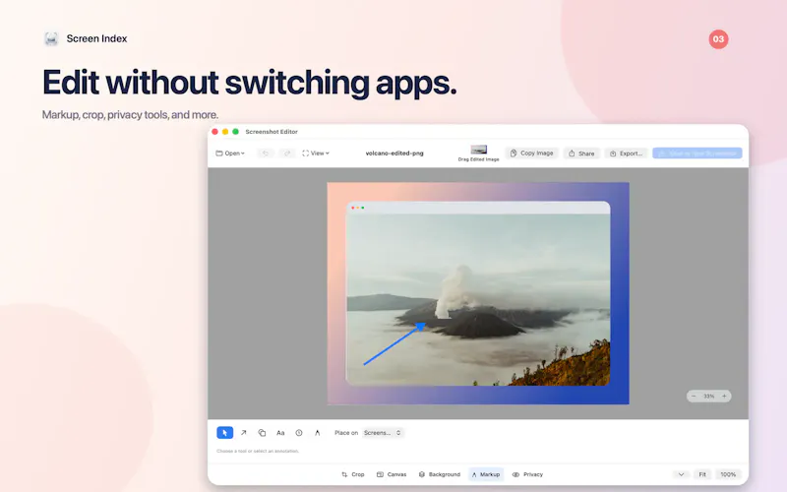
Task: Select the pointer selection tool
Action: click(x=225, y=432)
